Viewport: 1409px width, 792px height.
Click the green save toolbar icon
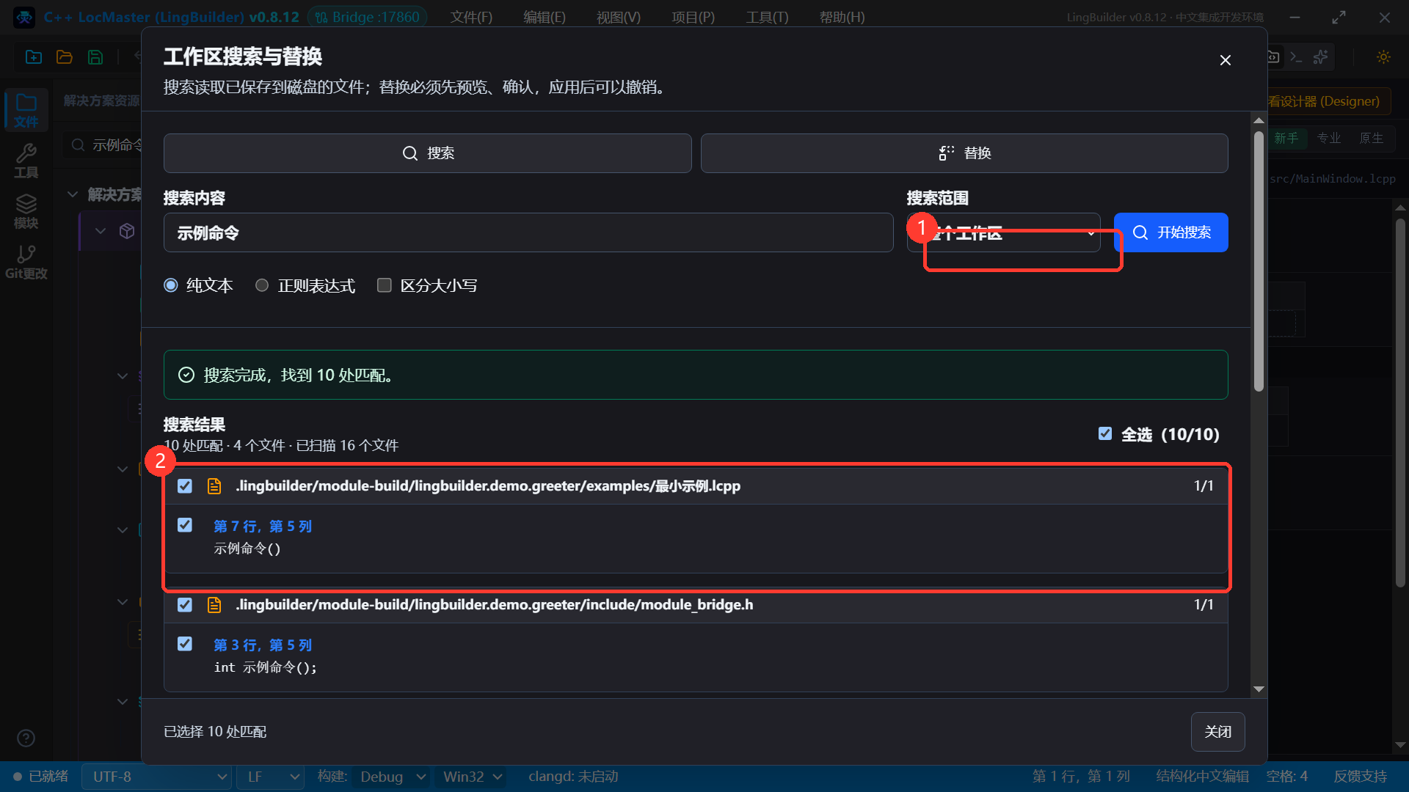pyautogui.click(x=95, y=57)
